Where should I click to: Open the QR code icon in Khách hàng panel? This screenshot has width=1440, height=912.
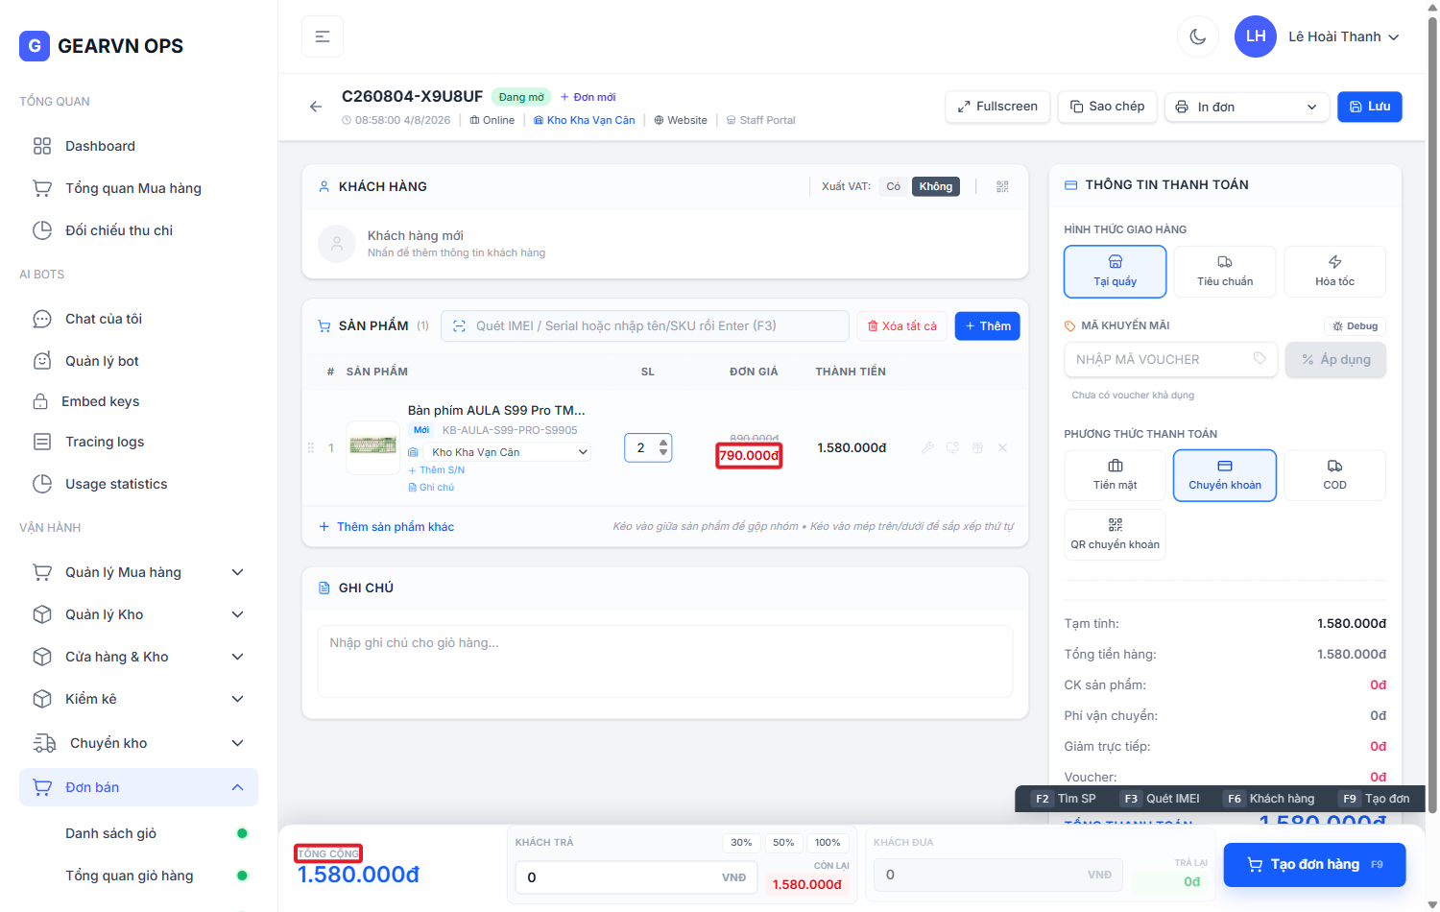[x=1002, y=186]
